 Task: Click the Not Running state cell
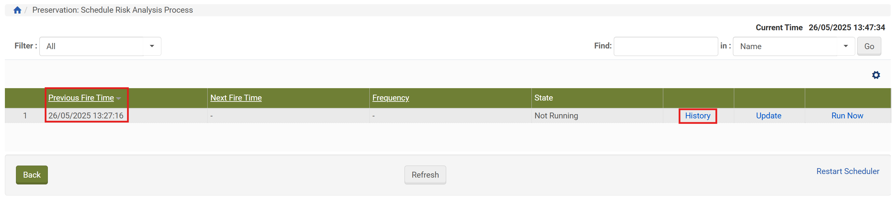[x=556, y=115]
